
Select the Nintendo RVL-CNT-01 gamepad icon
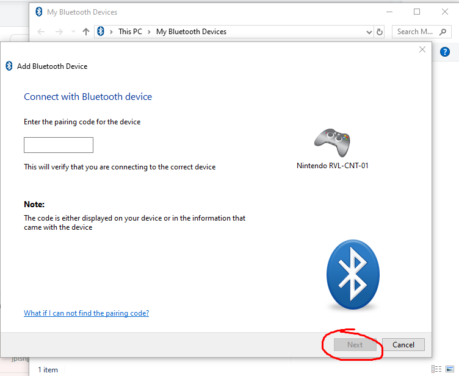pyautogui.click(x=332, y=143)
